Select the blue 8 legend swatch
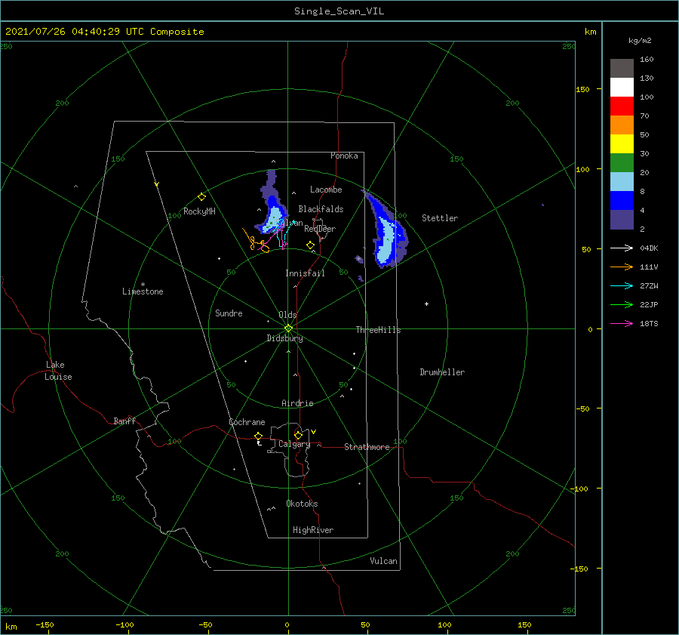Image resolution: width=679 pixels, height=635 pixels. click(622, 200)
